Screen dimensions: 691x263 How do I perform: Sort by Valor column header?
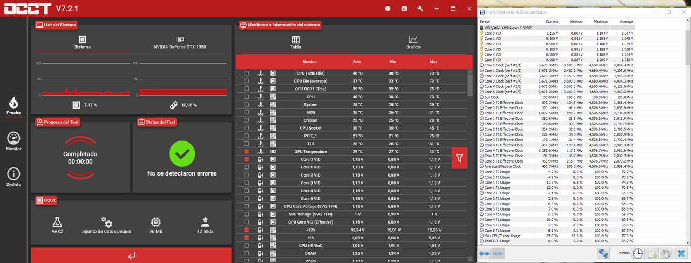click(x=357, y=62)
